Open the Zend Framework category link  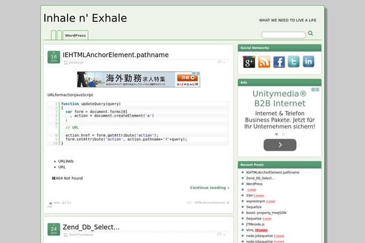tap(81, 234)
